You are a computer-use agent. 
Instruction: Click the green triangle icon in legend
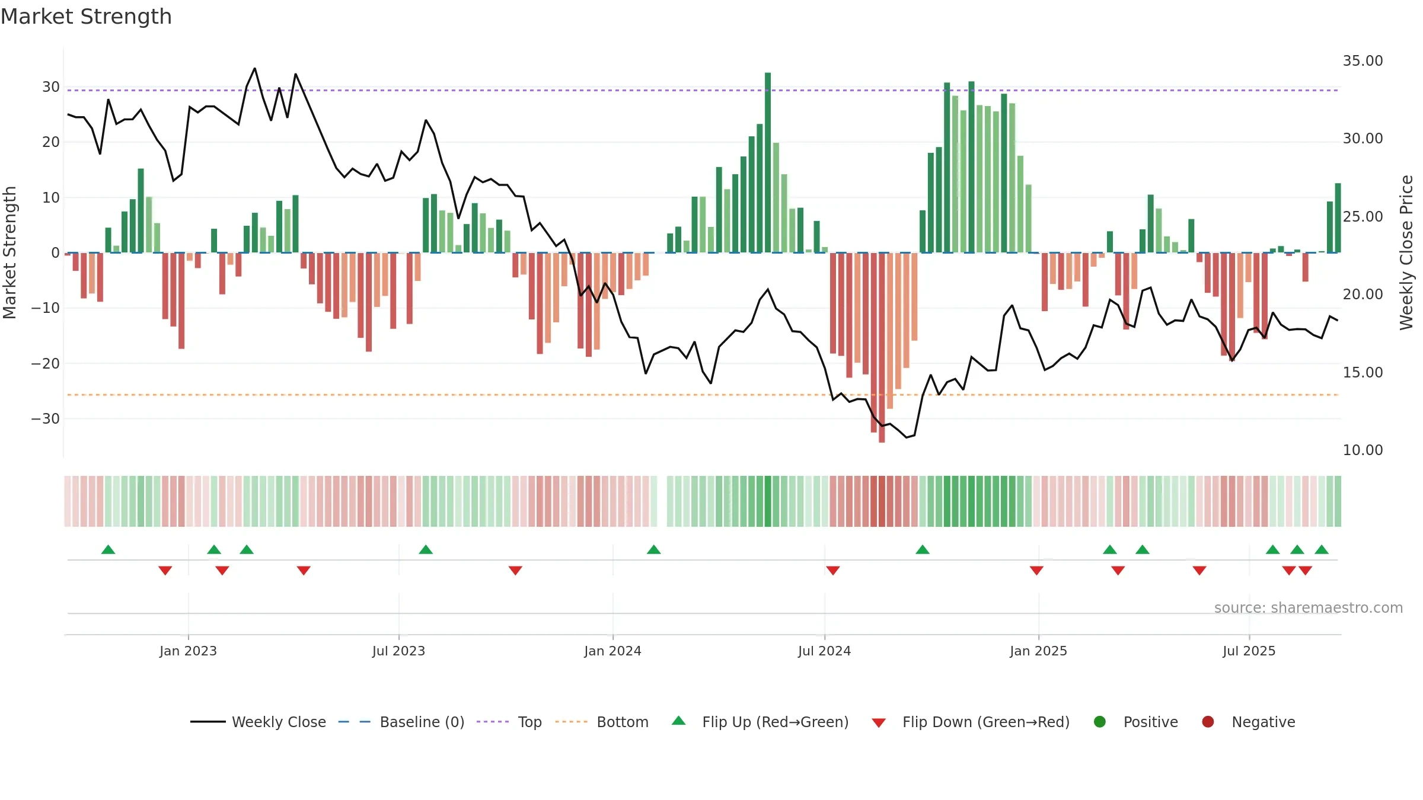click(x=679, y=721)
